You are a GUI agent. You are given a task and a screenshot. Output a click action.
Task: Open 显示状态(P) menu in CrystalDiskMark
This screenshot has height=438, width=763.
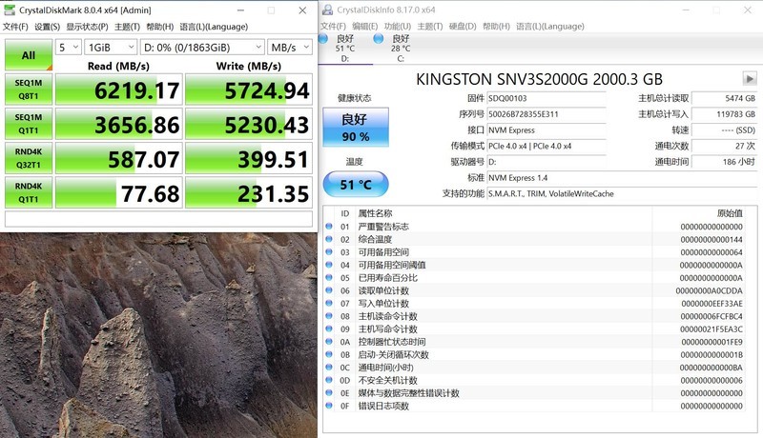[87, 27]
